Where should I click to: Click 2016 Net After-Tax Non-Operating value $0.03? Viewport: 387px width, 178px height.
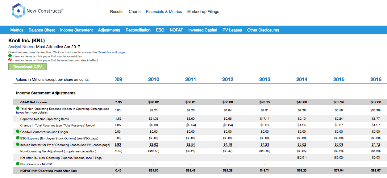[376, 158]
